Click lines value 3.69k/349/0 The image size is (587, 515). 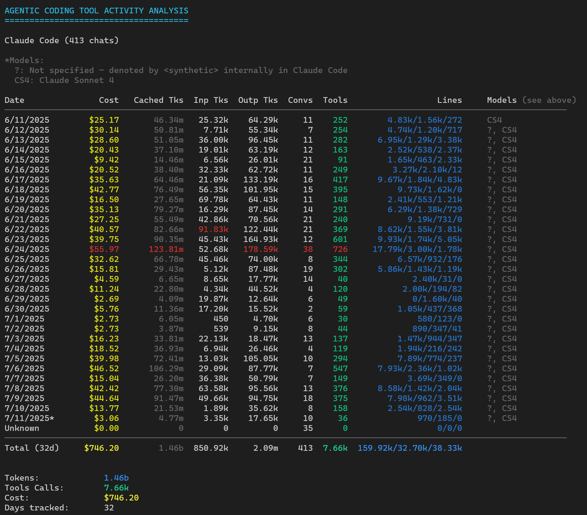(435, 379)
